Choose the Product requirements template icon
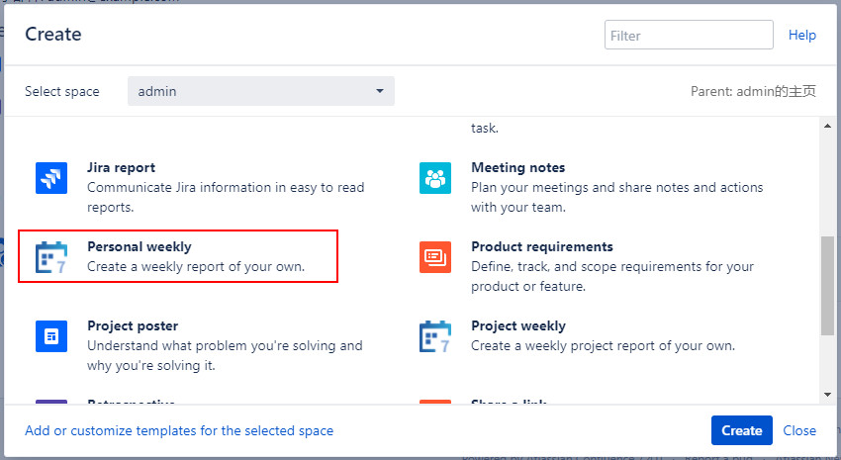This screenshot has width=841, height=460. point(435,257)
